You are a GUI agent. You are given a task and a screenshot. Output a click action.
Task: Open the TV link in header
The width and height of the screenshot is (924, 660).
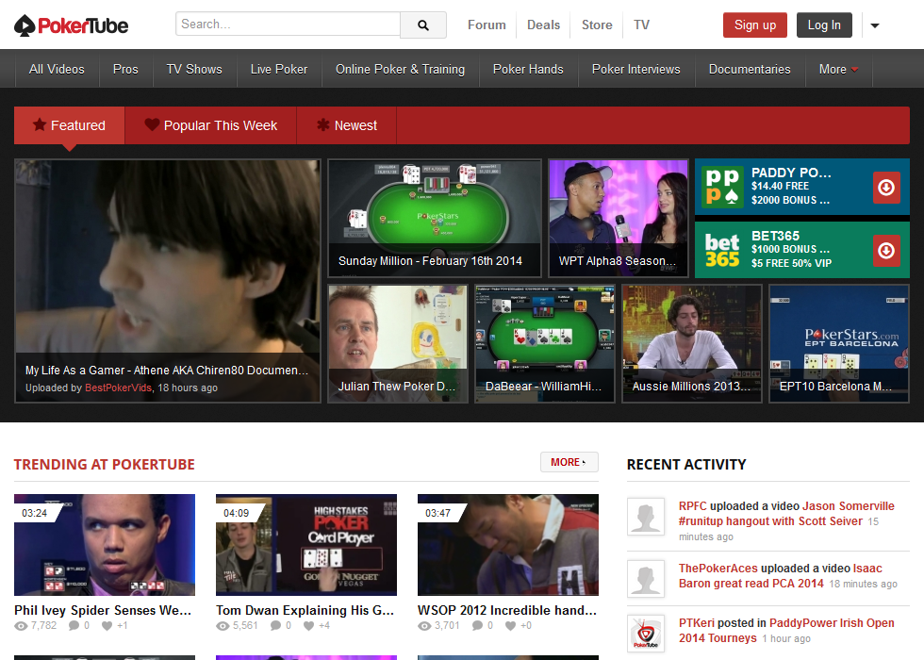(x=641, y=25)
